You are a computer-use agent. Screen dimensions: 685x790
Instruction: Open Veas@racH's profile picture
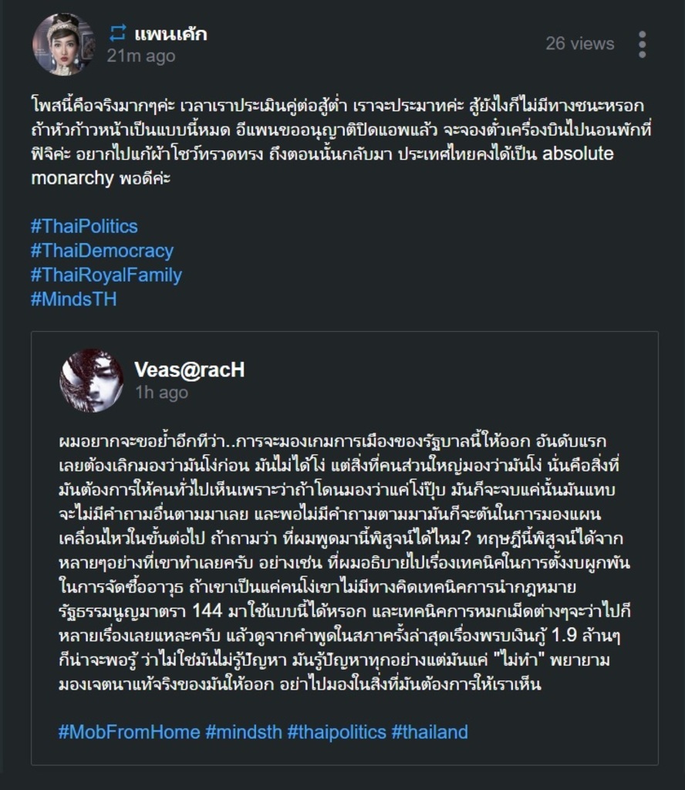point(91,380)
